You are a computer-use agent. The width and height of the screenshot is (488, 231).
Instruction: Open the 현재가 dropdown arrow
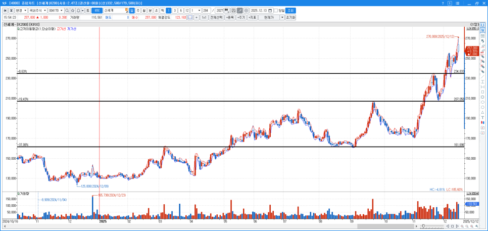(x=282, y=17)
